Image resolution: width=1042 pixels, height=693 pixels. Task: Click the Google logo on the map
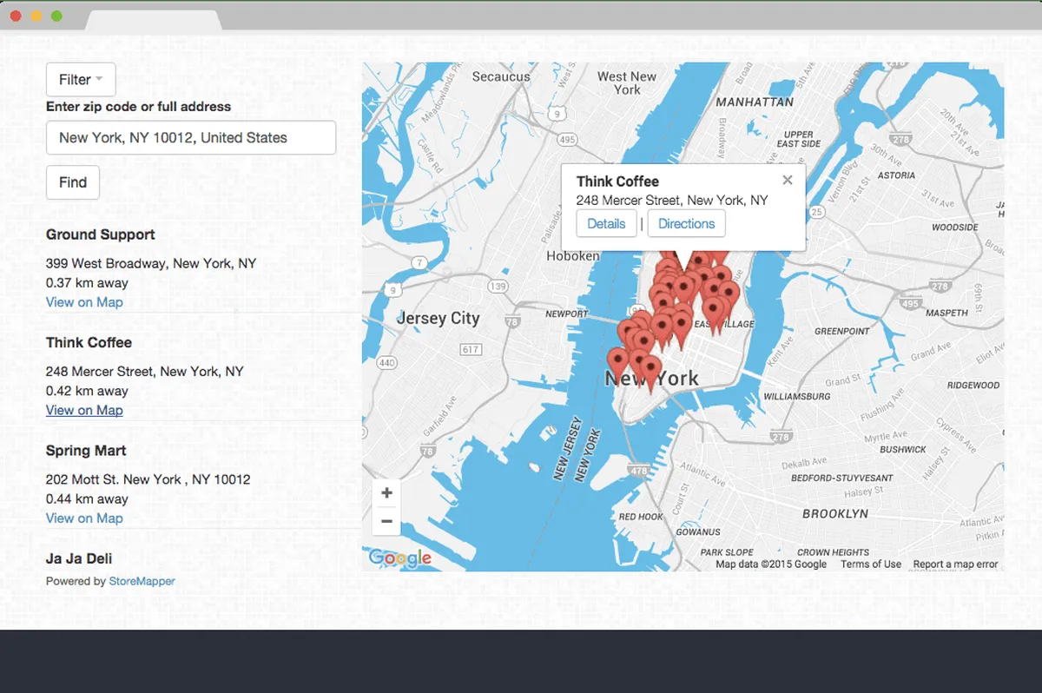pyautogui.click(x=399, y=558)
